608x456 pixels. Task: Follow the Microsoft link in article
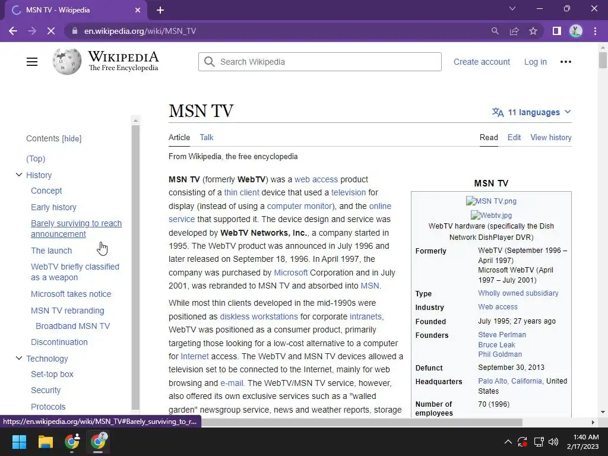coord(290,273)
